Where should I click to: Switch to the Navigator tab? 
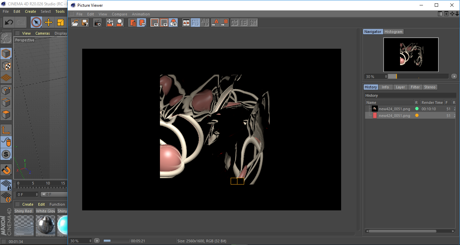(x=373, y=32)
